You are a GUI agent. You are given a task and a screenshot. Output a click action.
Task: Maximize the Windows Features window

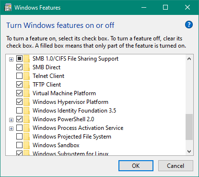[165, 7]
